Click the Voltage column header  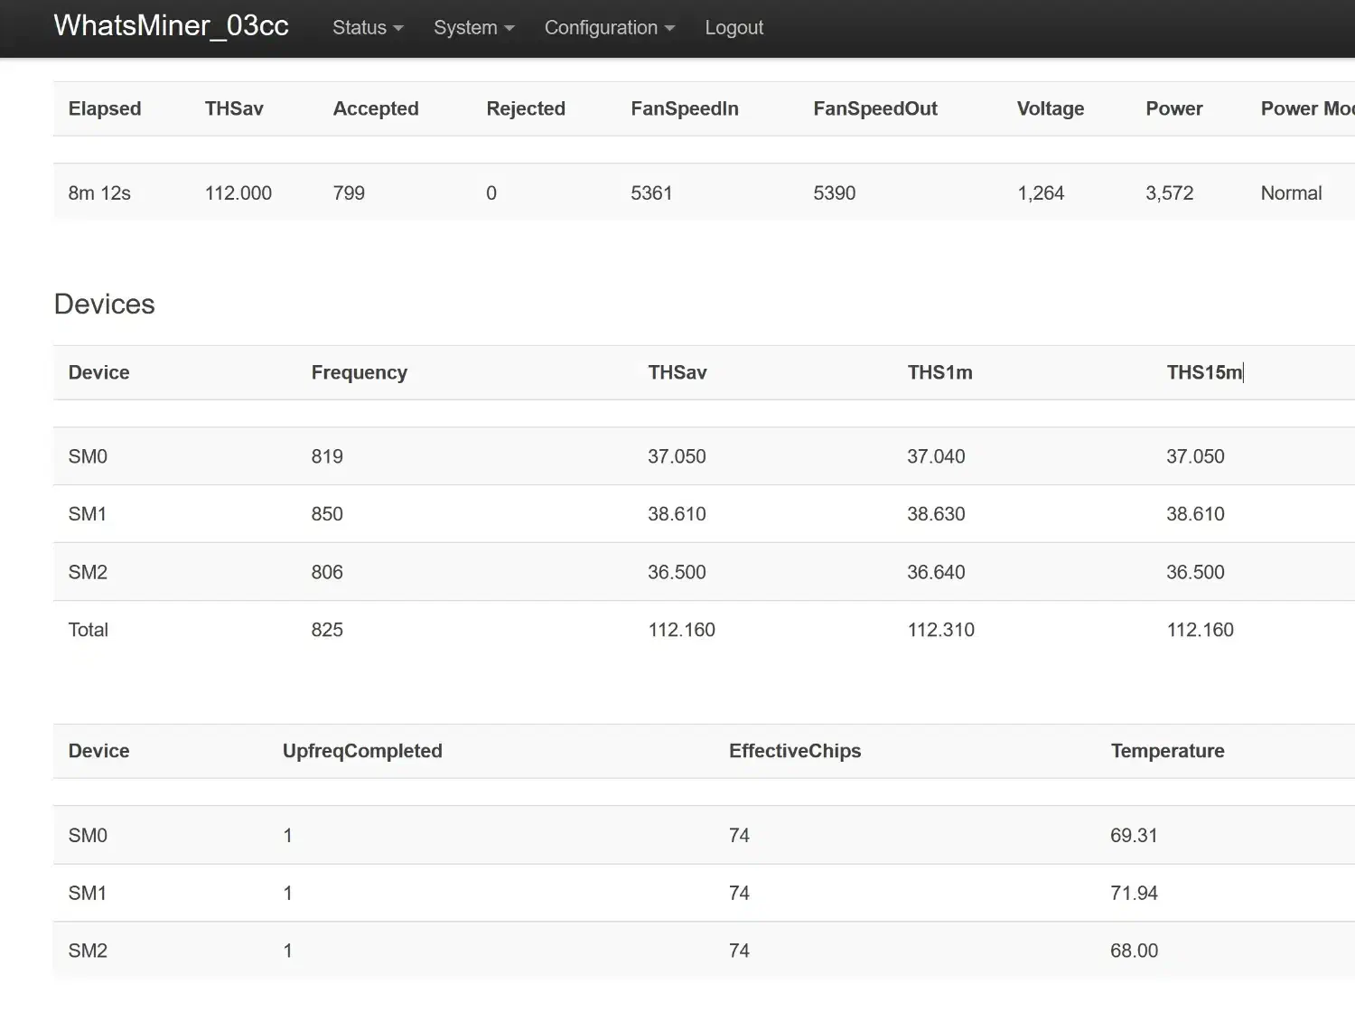point(1050,108)
